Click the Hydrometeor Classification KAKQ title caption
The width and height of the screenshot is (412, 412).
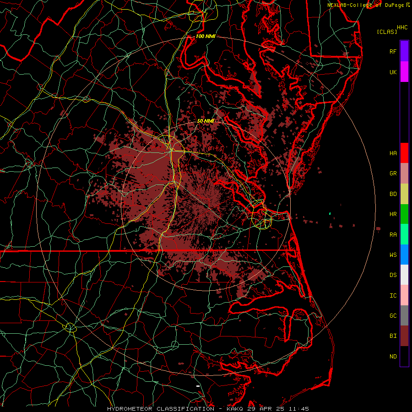208,409
